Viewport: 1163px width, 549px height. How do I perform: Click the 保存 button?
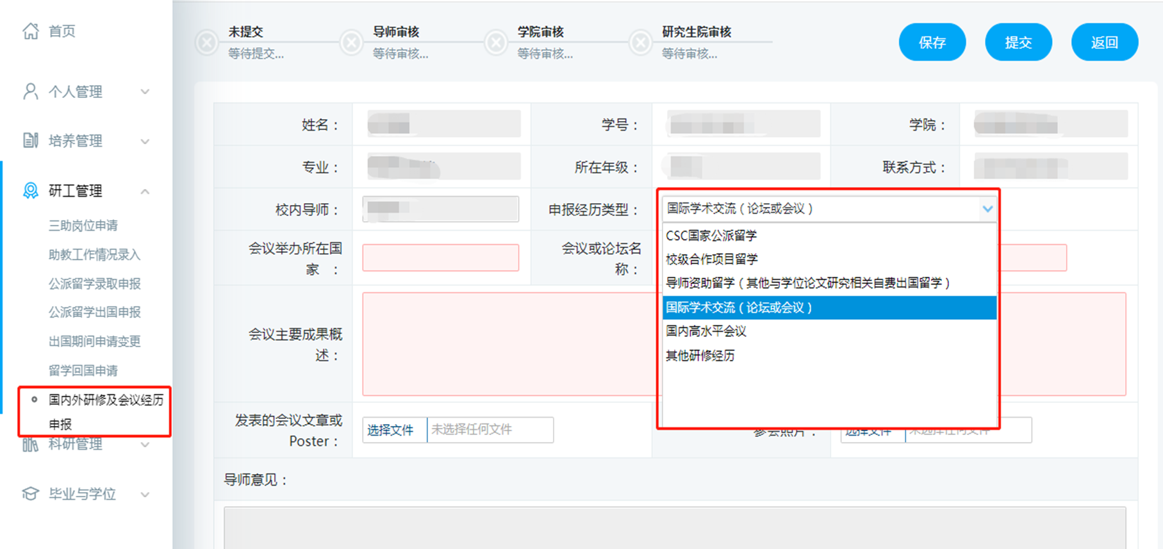click(932, 42)
